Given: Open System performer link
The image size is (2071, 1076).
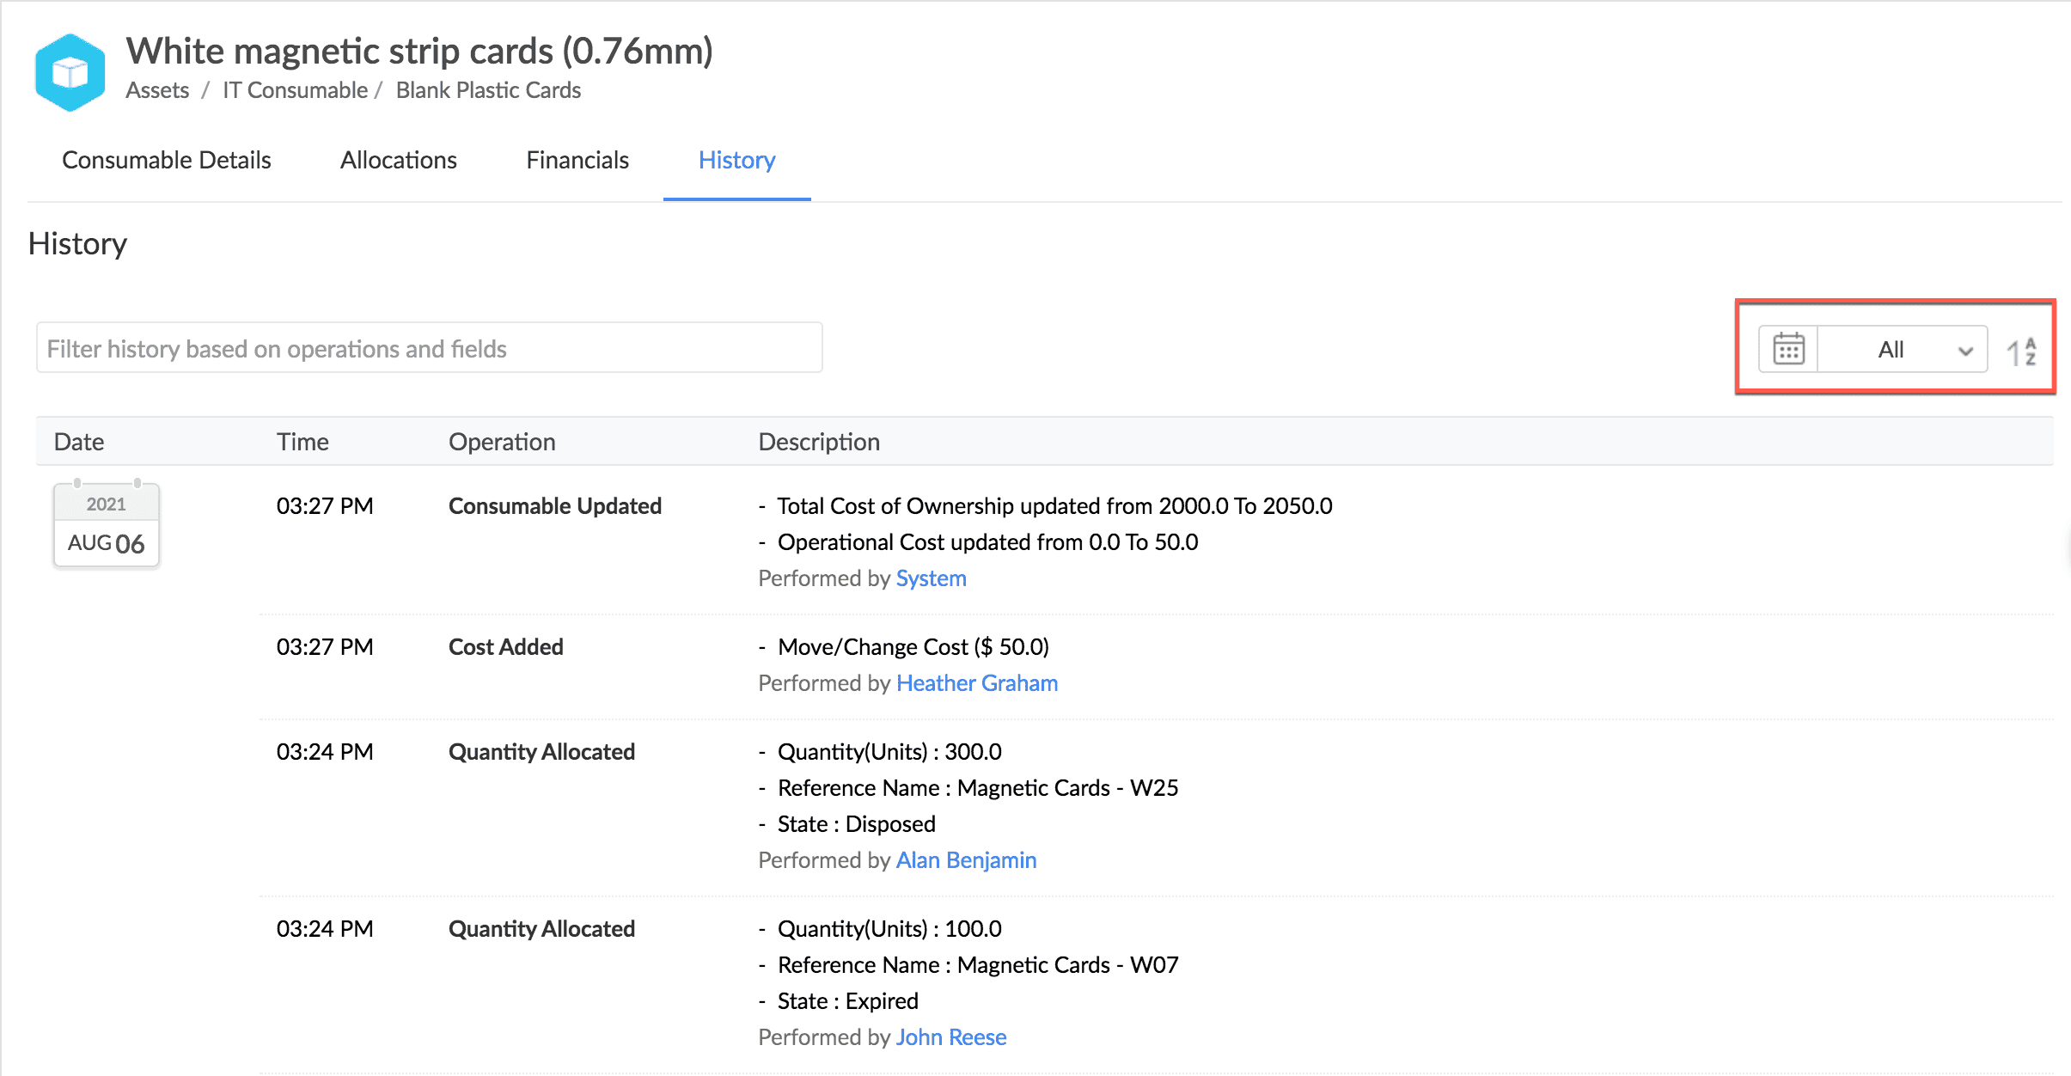Looking at the screenshot, I should [931, 578].
